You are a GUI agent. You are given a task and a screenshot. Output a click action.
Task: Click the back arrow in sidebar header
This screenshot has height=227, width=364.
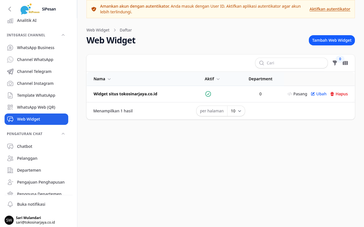pyautogui.click(x=10, y=9)
